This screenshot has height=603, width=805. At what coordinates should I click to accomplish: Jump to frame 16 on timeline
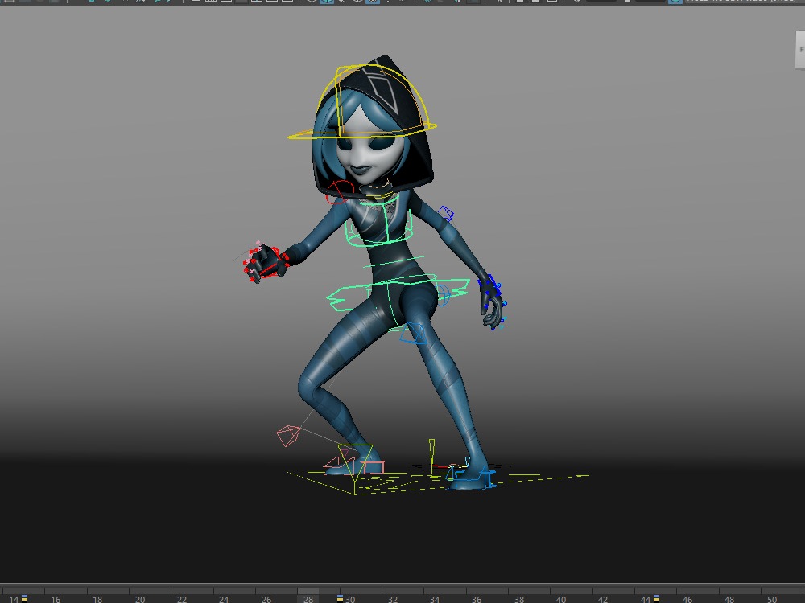point(56,599)
